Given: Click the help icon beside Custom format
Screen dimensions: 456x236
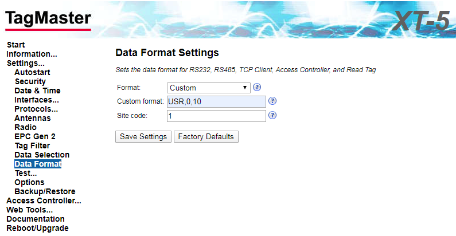Looking at the screenshot, I should point(272,101).
